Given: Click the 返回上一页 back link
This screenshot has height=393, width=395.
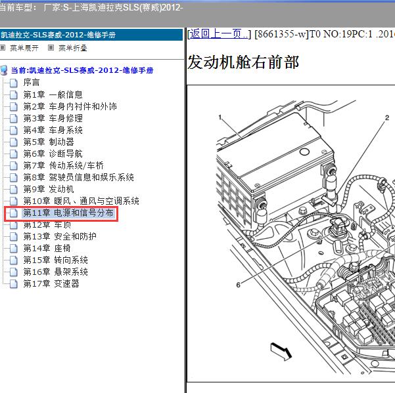Looking at the screenshot, I should (218, 33).
